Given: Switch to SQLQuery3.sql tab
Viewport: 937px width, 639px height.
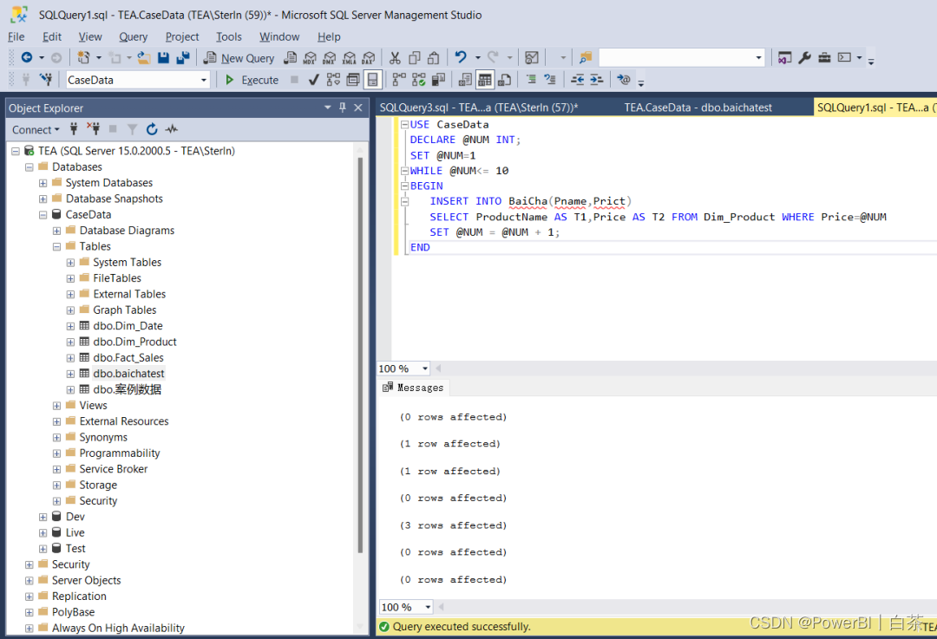Looking at the screenshot, I should tap(479, 108).
